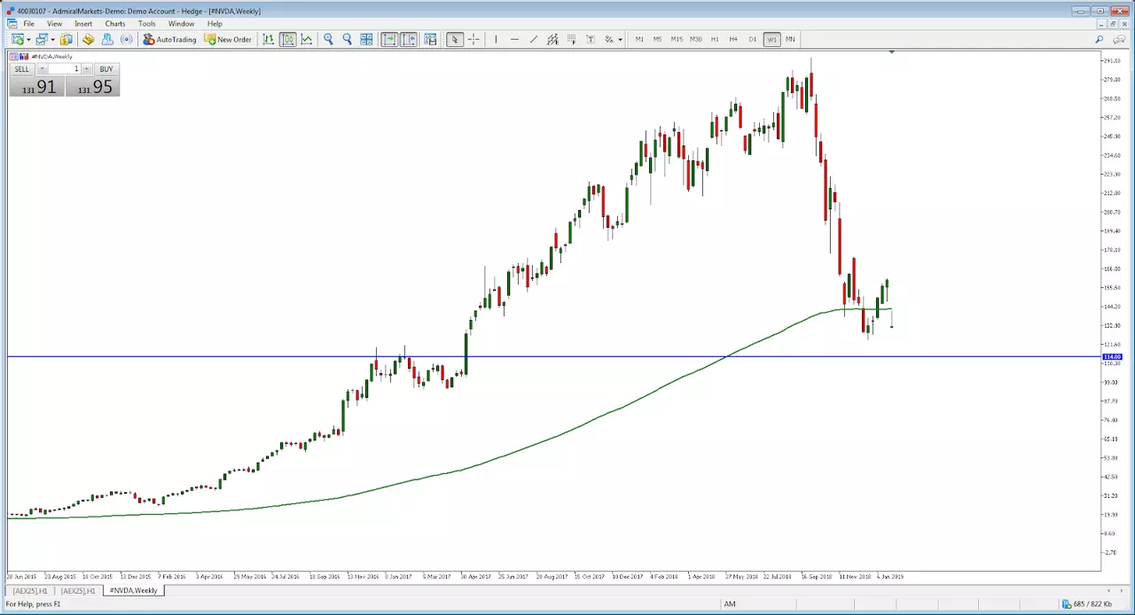1135x615 pixels.
Task: Toggle chart auto scroll
Action: tap(389, 39)
